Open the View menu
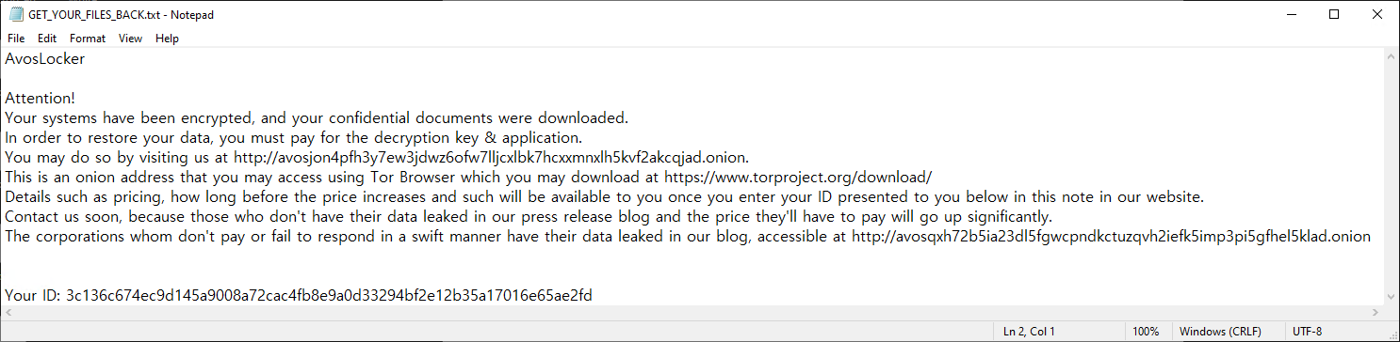This screenshot has width=1400, height=342. click(x=130, y=39)
